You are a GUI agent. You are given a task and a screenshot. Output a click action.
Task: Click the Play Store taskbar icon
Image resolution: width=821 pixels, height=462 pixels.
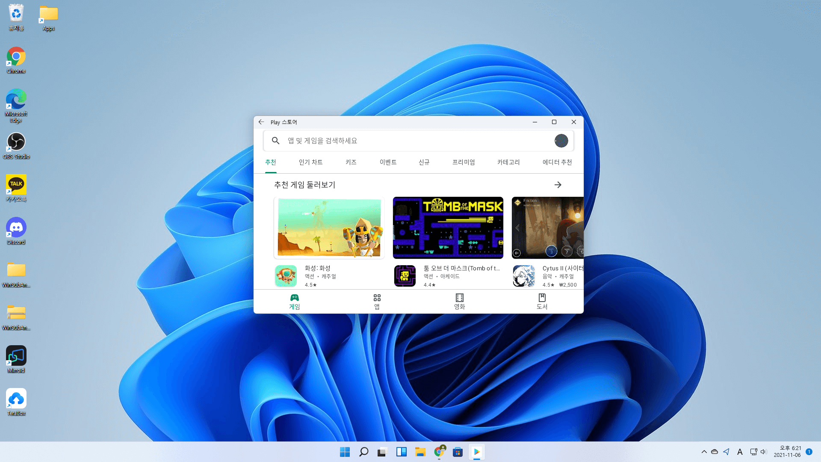(477, 452)
